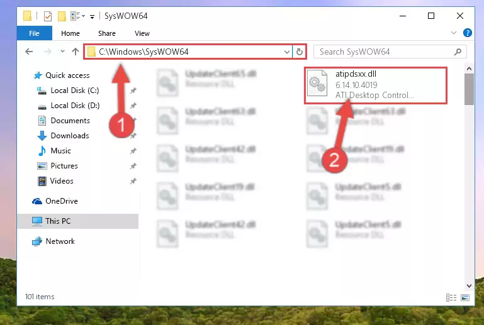Click the address bar path C:\Windows\SysWOW64
Screen dimensions: 484x325
144,52
